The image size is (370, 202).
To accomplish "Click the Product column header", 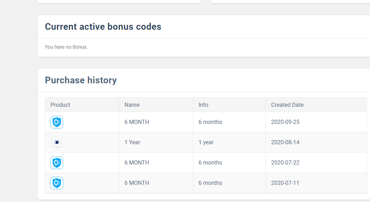I will tap(60, 105).
